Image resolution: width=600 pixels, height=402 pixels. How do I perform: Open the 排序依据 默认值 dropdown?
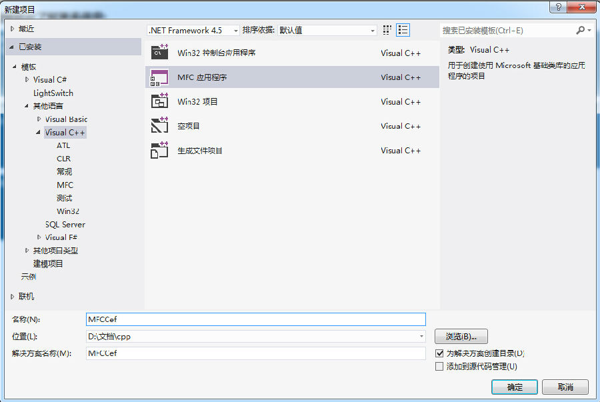(327, 30)
